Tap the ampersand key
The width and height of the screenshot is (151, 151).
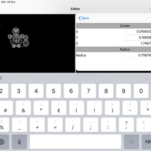coord(23,108)
